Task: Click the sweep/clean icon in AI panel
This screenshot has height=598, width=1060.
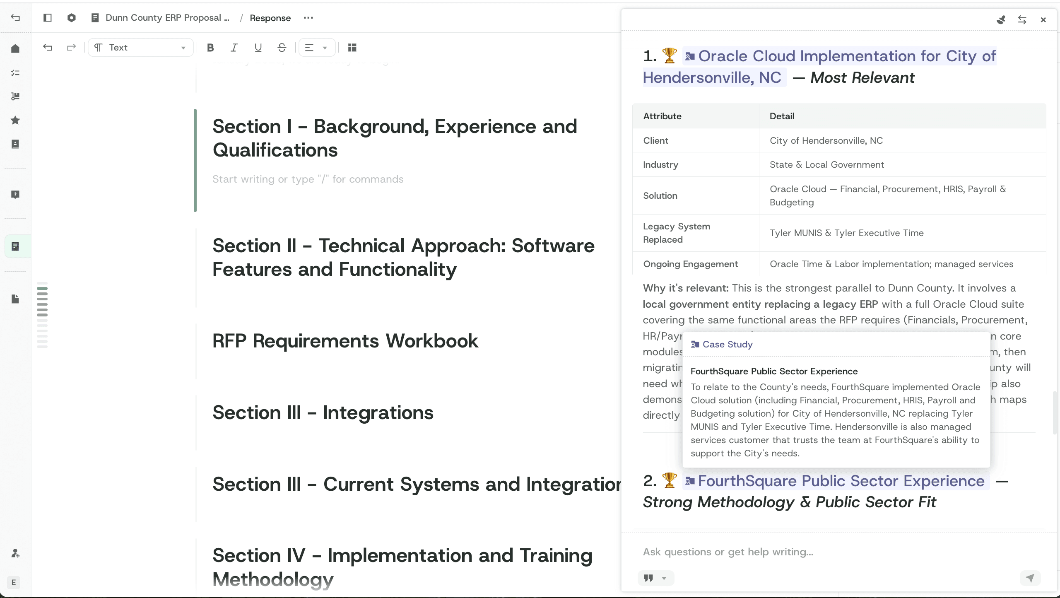Action: [x=1001, y=19]
